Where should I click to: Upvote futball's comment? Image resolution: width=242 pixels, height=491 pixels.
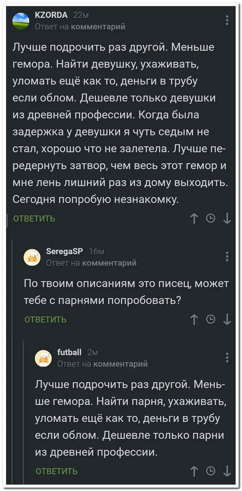click(x=194, y=471)
